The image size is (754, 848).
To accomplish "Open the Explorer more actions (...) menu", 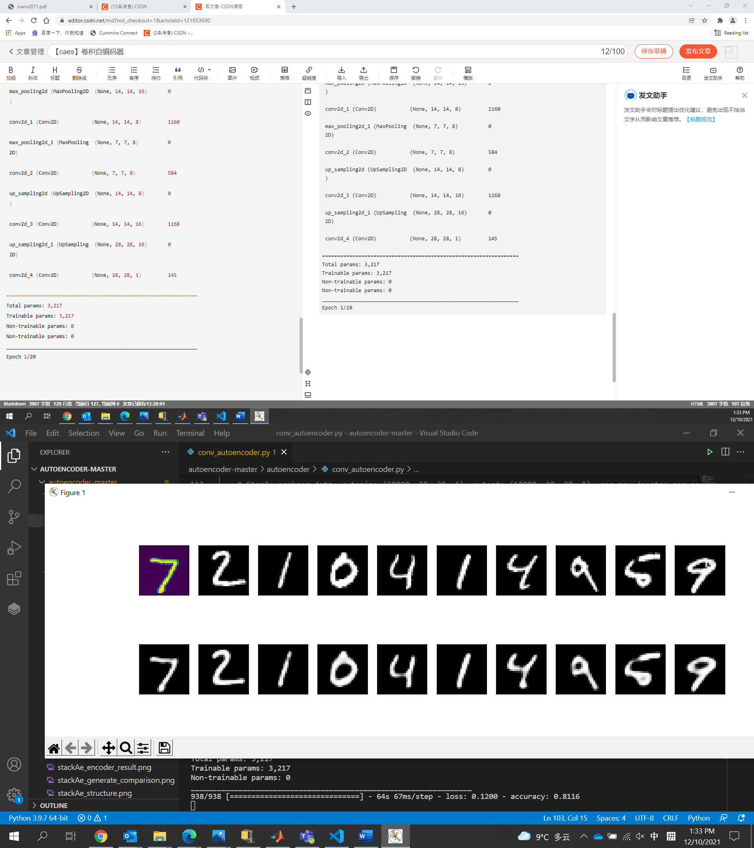I will [x=166, y=452].
